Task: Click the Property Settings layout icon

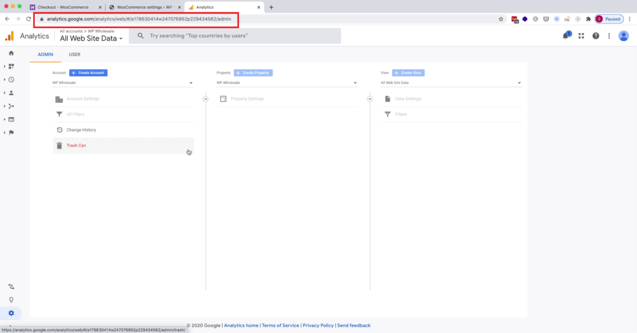Action: coord(223,99)
